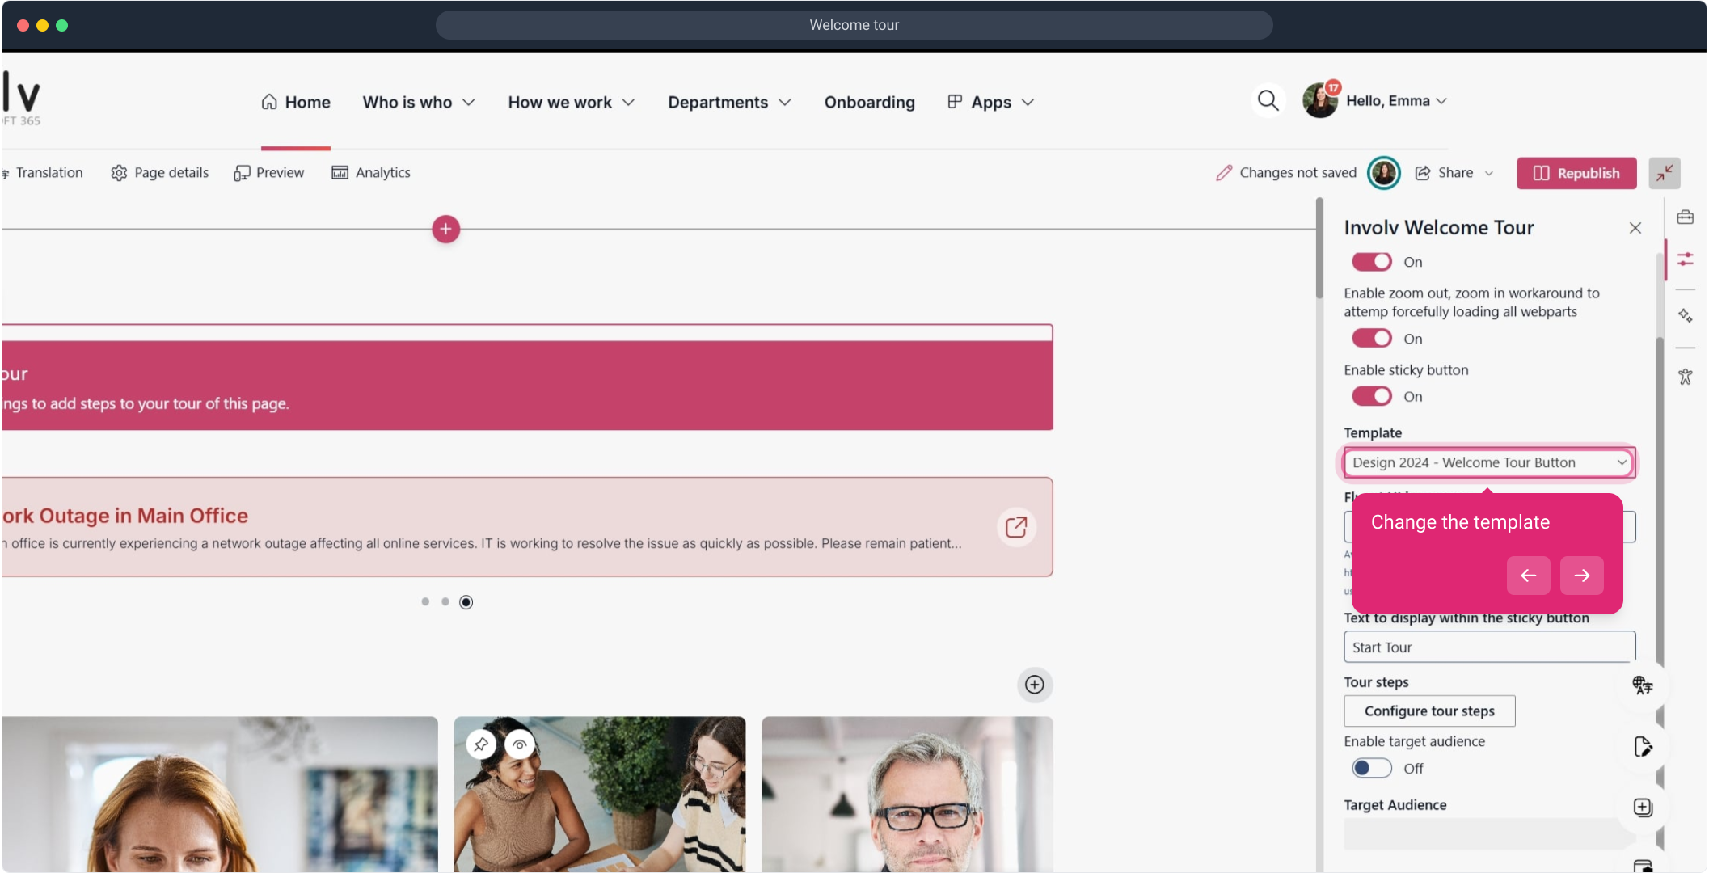The height and width of the screenshot is (873, 1709).
Task: Expand the Who is who menu
Action: click(x=418, y=103)
